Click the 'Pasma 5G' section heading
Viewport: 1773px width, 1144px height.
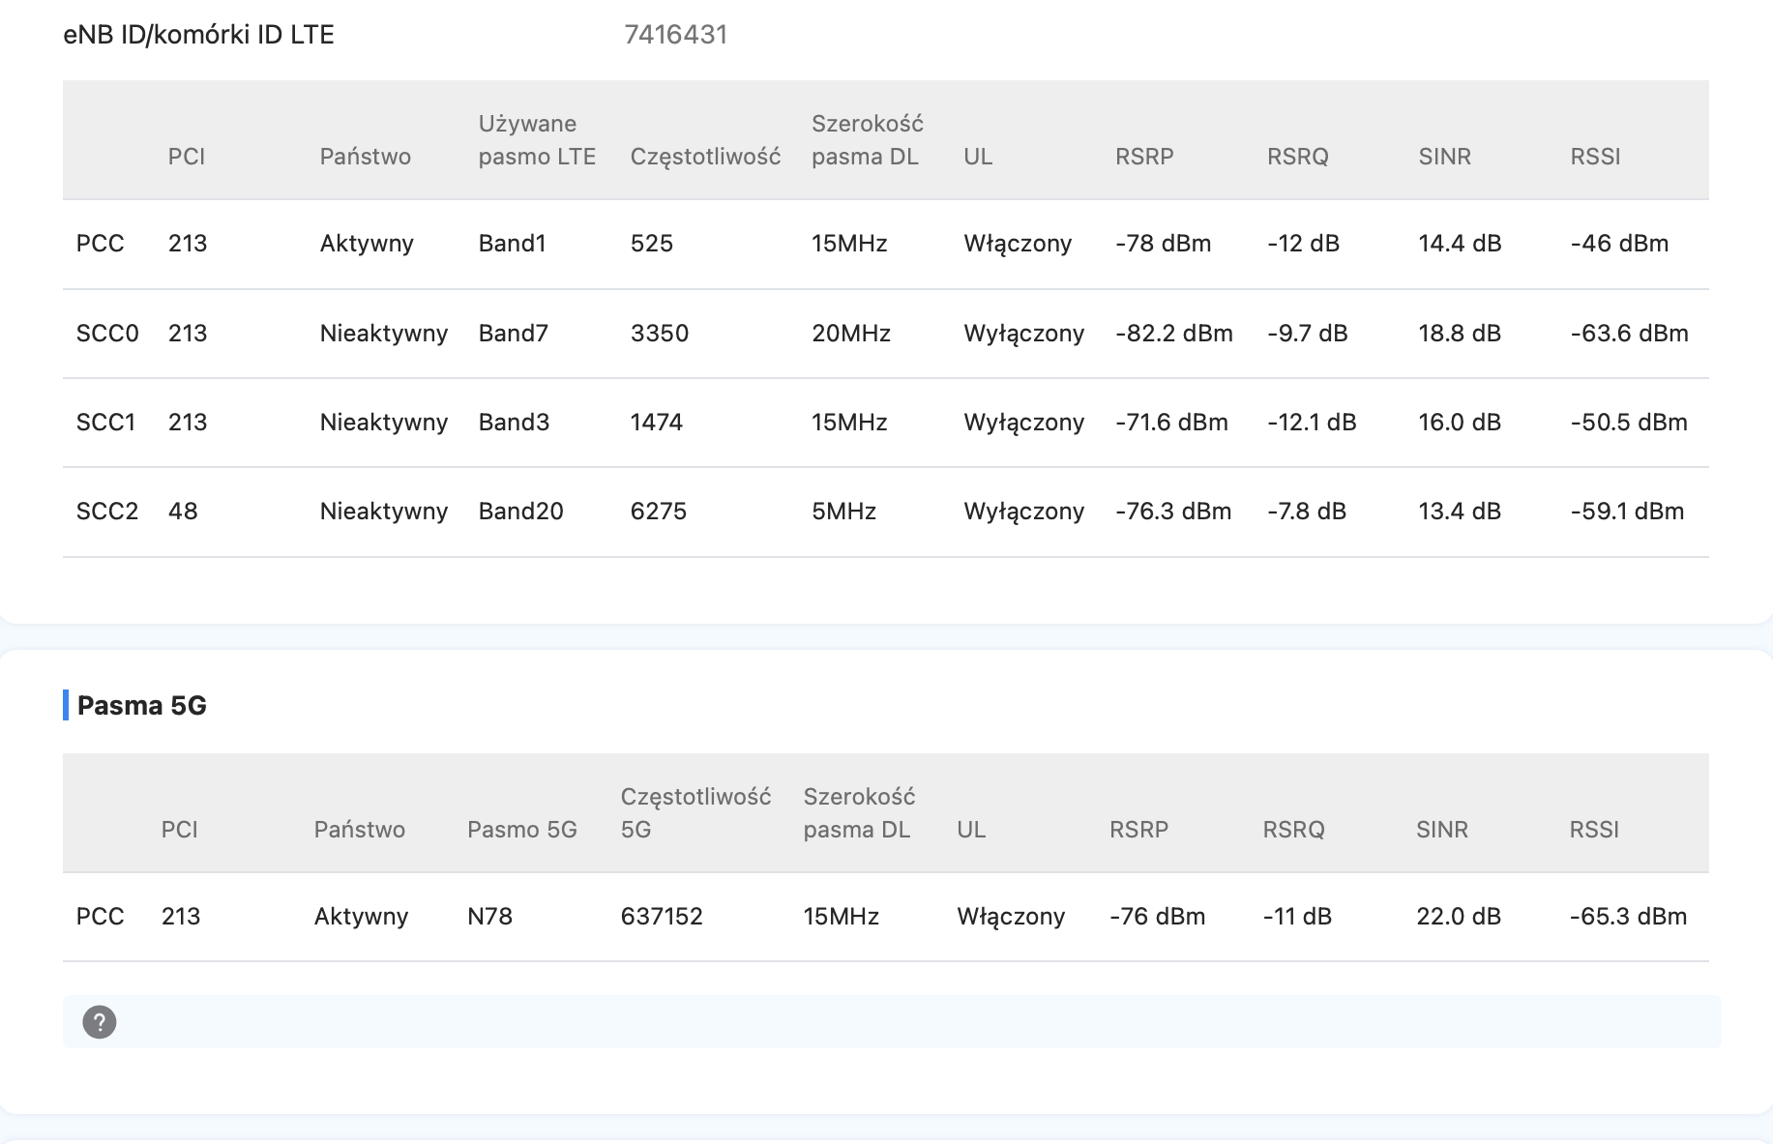point(141,706)
